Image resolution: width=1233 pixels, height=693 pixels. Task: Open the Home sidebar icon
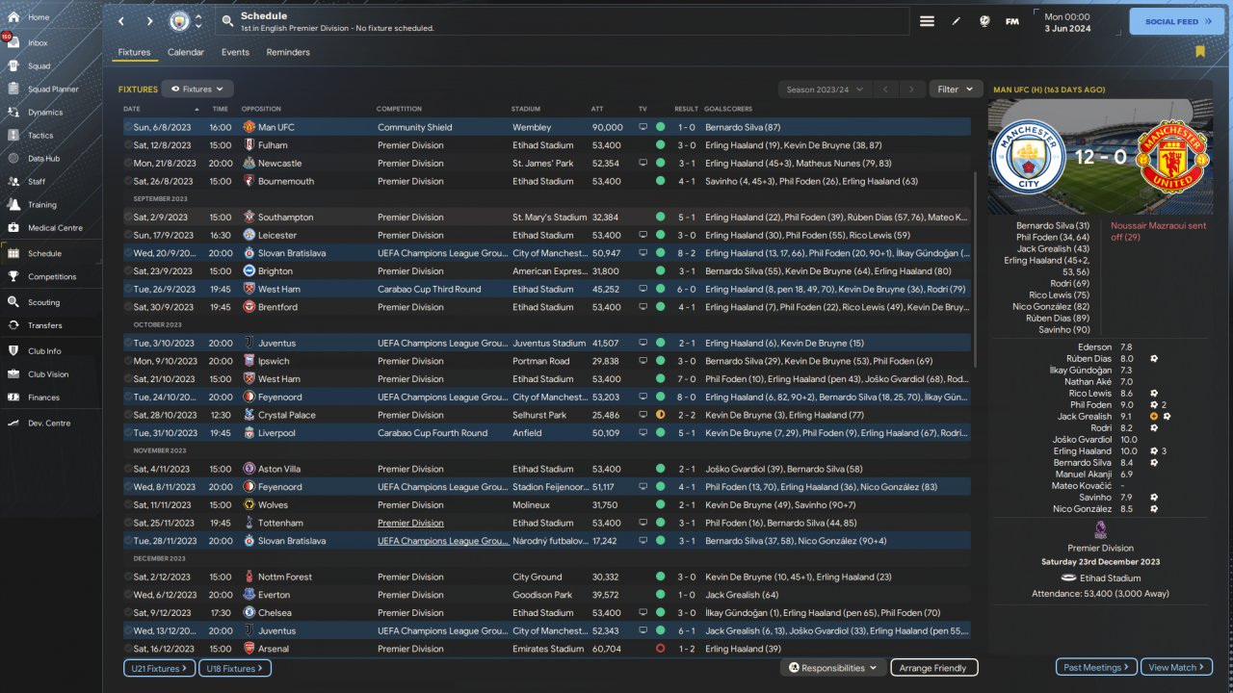14,17
